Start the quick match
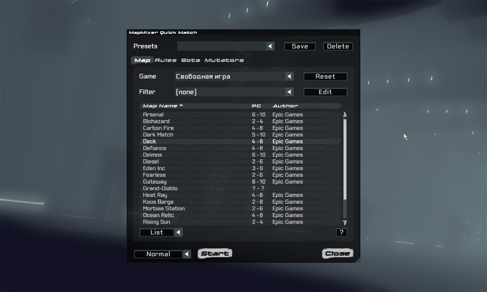 click(x=215, y=254)
